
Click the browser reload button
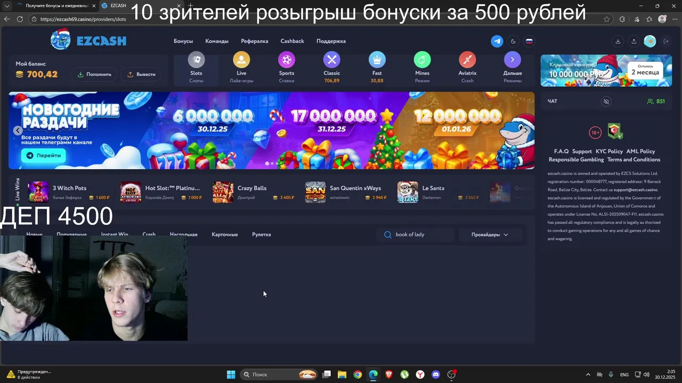(x=20, y=19)
